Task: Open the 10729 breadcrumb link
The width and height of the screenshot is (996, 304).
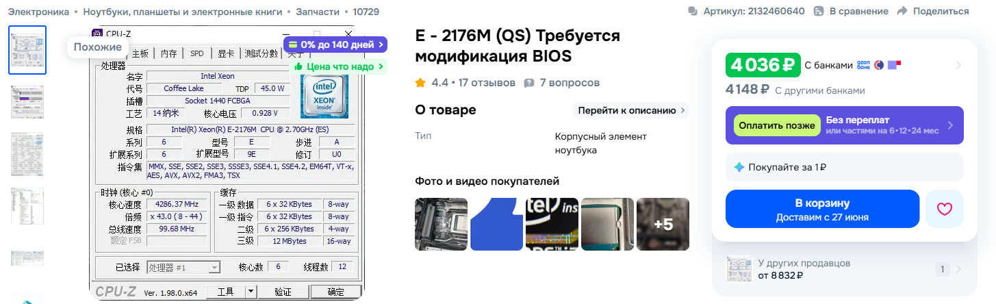Action: pos(366,12)
